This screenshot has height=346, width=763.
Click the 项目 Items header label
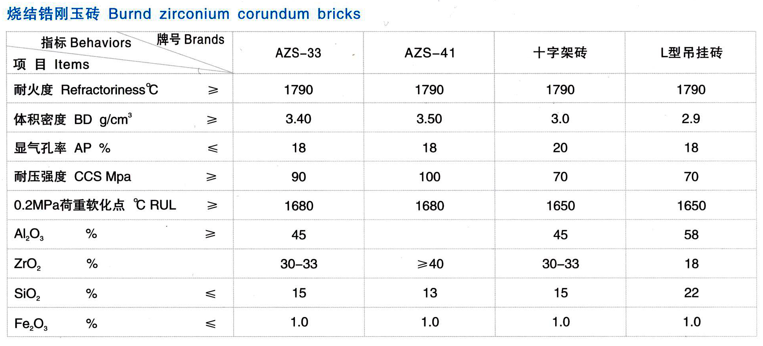[51, 64]
